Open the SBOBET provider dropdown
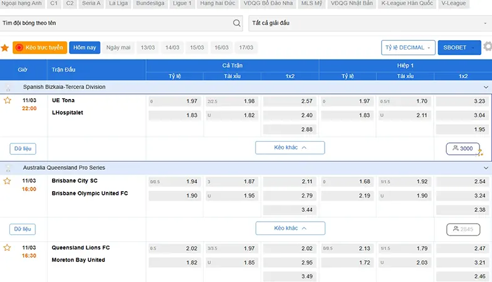 [459, 48]
